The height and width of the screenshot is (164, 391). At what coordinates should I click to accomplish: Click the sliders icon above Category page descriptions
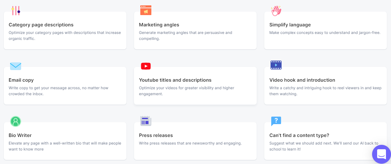coord(15,11)
